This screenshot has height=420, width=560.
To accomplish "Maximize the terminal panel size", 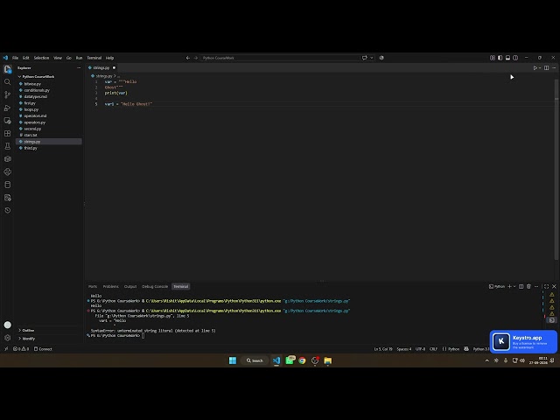I will click(546, 286).
